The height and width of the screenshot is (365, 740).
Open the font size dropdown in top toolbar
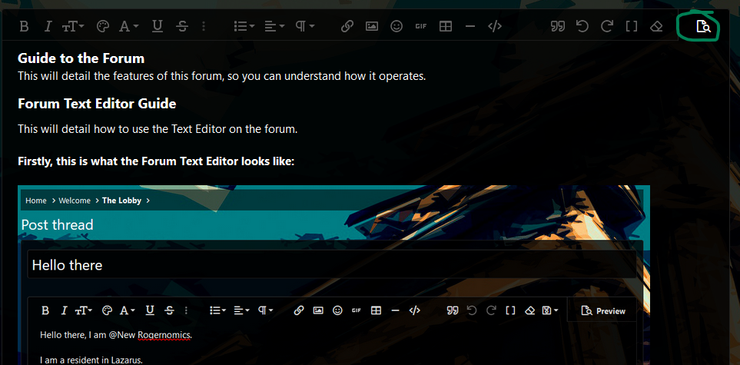(73, 26)
